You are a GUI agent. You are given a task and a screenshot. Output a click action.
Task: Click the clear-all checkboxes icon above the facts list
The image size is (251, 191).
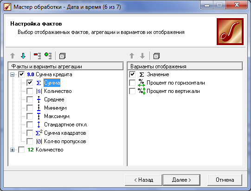pyautogui.click(x=62, y=56)
